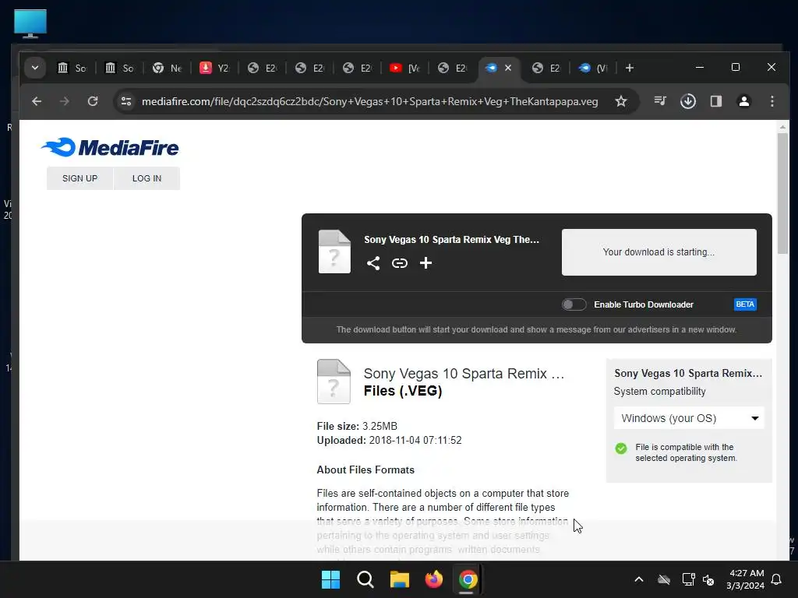Viewport: 798px width, 598px height.
Task: Click the SIGN UP button
Action: (80, 178)
